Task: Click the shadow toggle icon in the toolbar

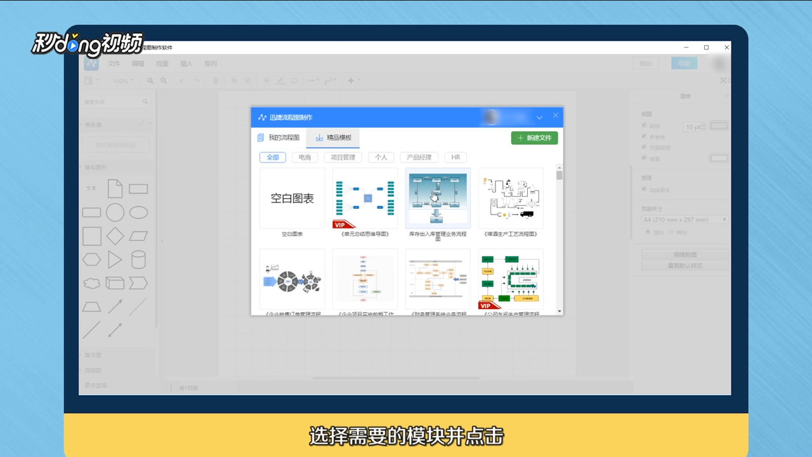Action: click(294, 81)
